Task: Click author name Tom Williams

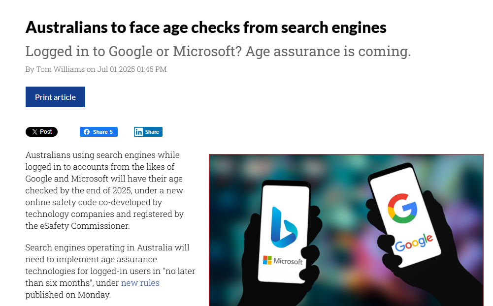Action: pos(60,69)
